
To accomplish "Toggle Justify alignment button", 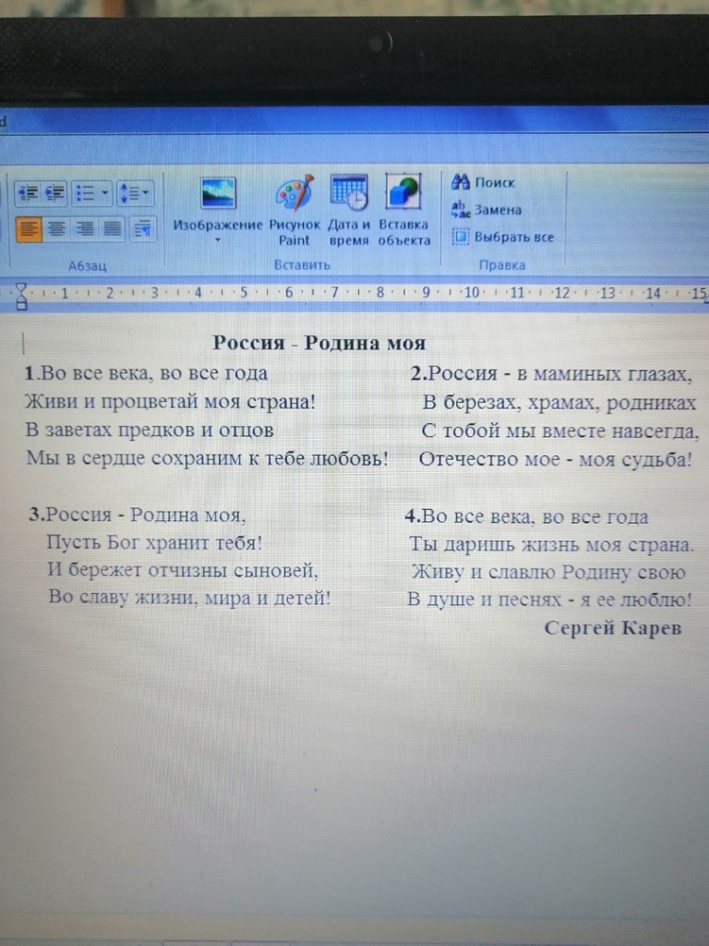I will [x=112, y=229].
